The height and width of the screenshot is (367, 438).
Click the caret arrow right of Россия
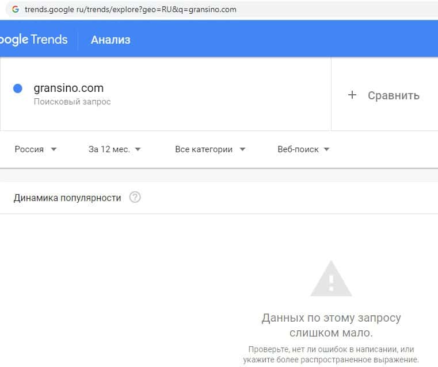click(54, 149)
